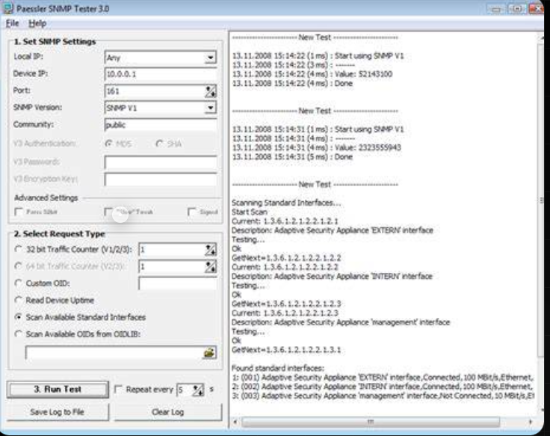Toggle the Force 32bit checkbox
The image size is (550, 436).
click(19, 212)
